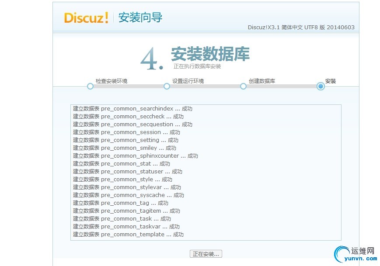Image resolution: width=380 pixels, height=266 pixels.
Task: Select the pre_common_searchindex log line
Action: coord(132,109)
